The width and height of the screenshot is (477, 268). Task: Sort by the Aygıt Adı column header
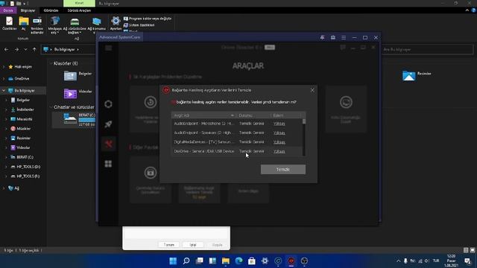203,115
